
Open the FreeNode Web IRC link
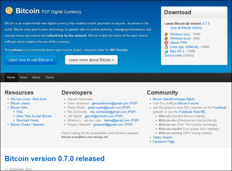[x=192, y=112]
